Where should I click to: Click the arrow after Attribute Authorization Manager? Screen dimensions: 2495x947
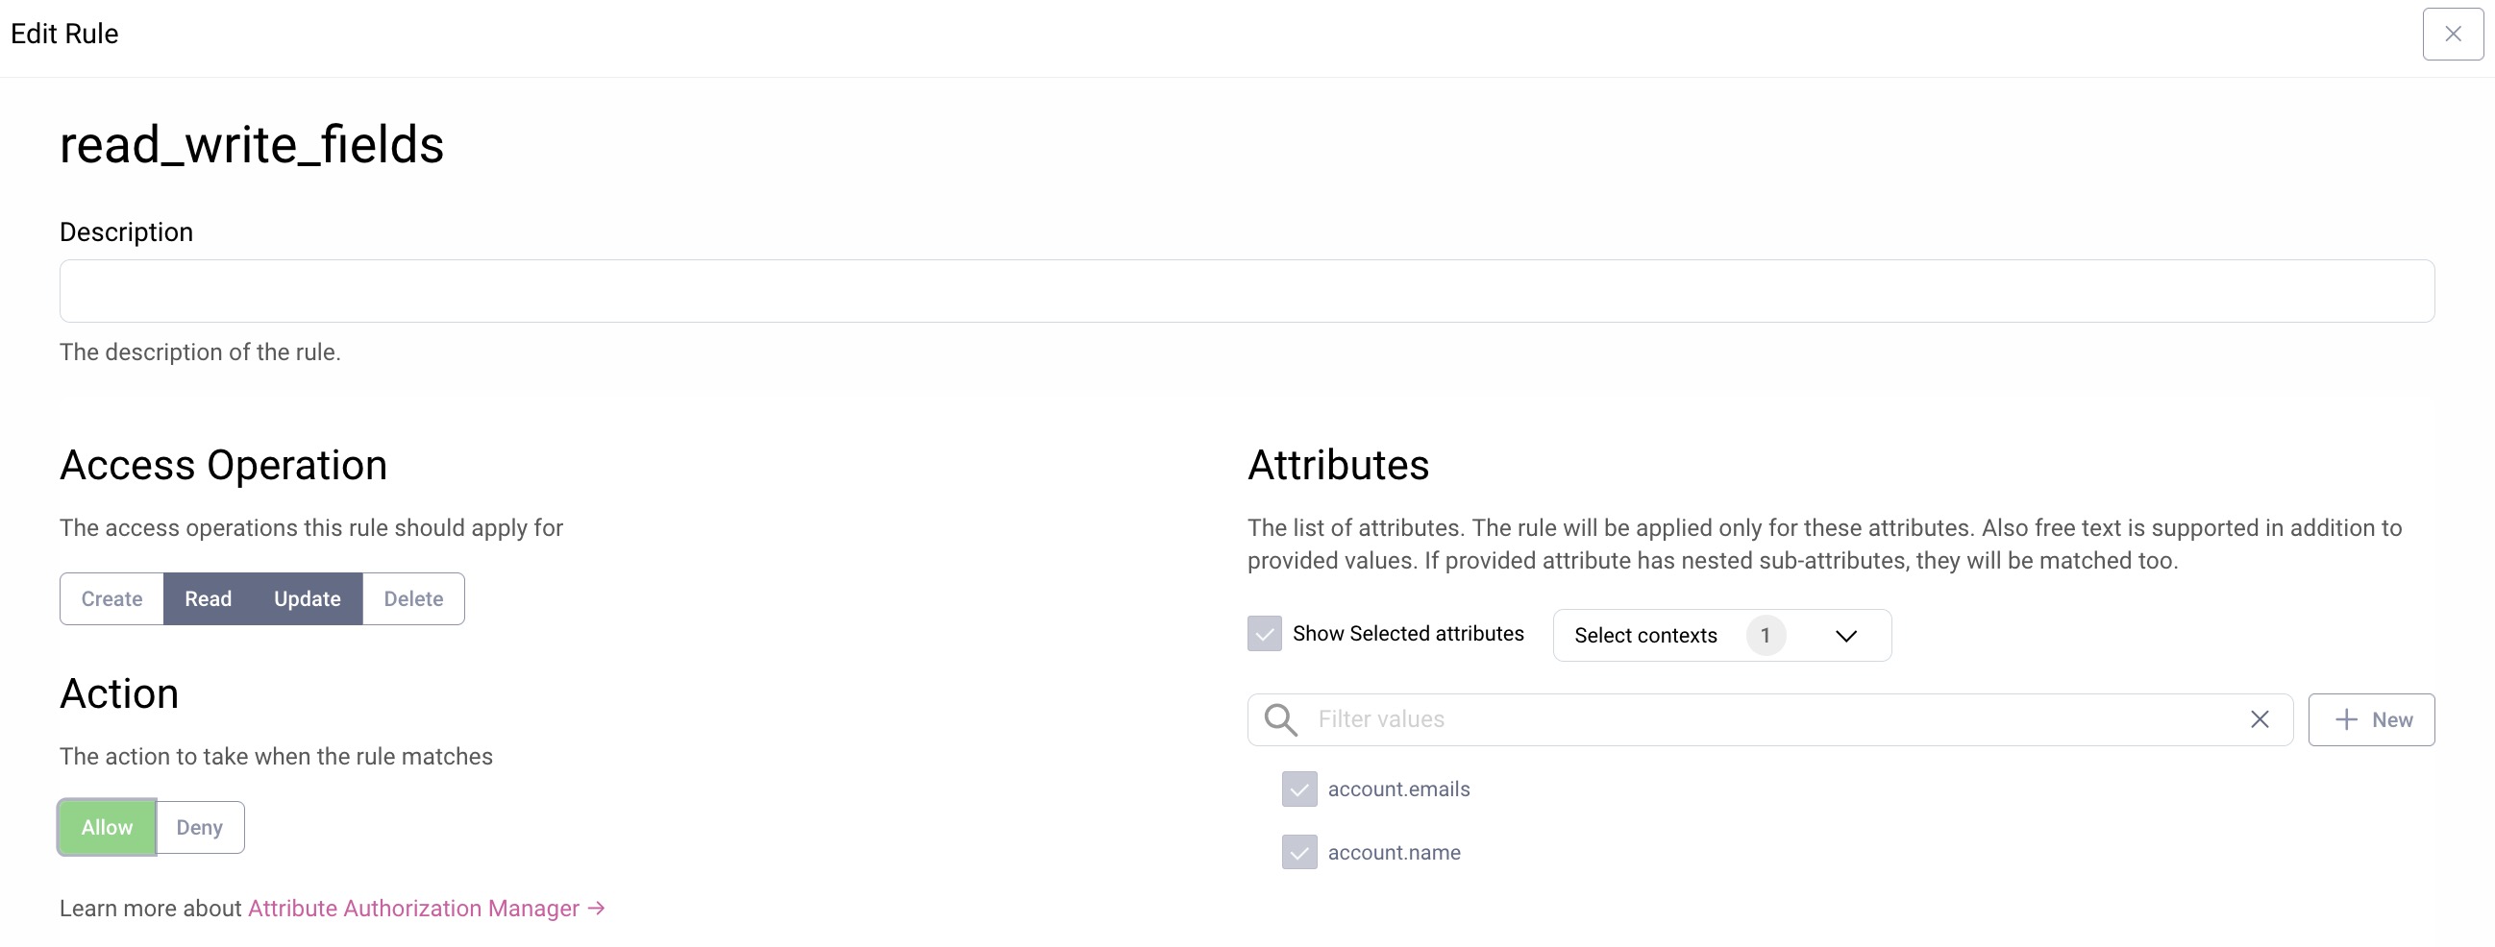597,909
